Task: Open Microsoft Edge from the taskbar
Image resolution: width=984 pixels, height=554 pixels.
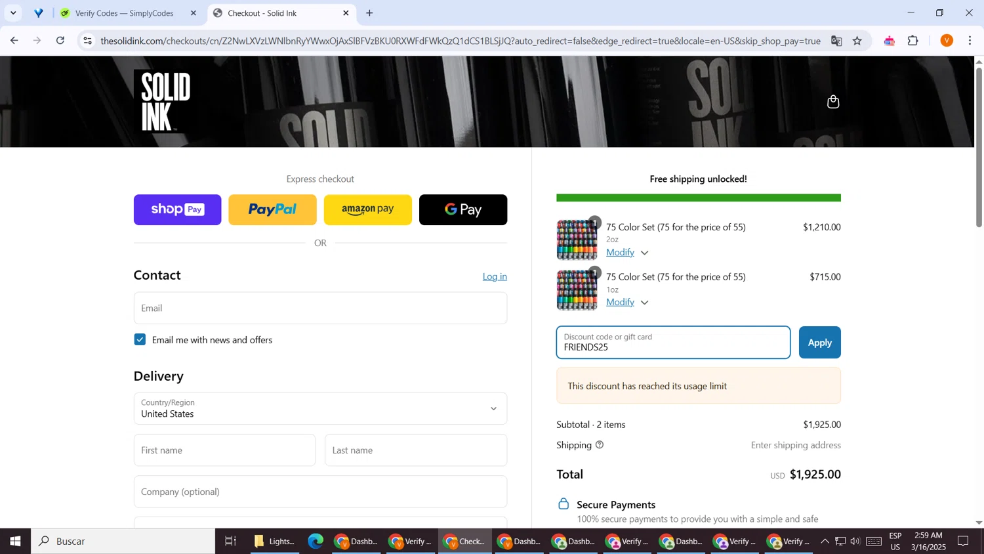Action: click(316, 542)
